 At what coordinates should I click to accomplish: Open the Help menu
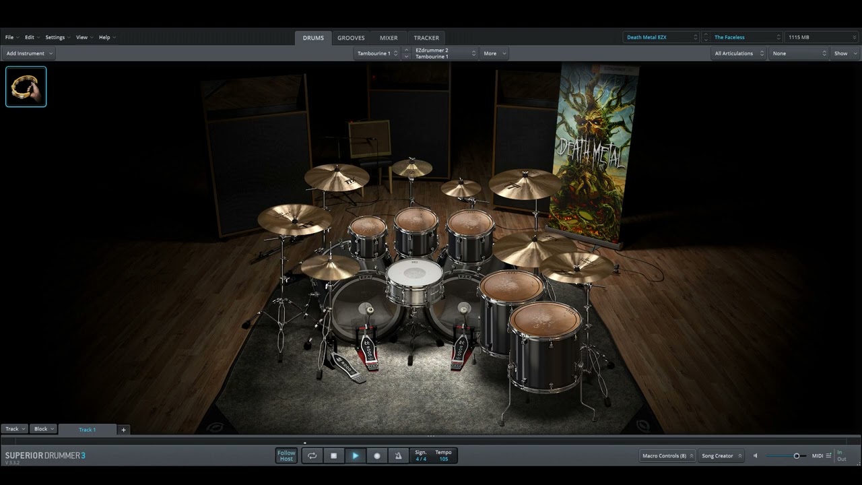coord(107,38)
